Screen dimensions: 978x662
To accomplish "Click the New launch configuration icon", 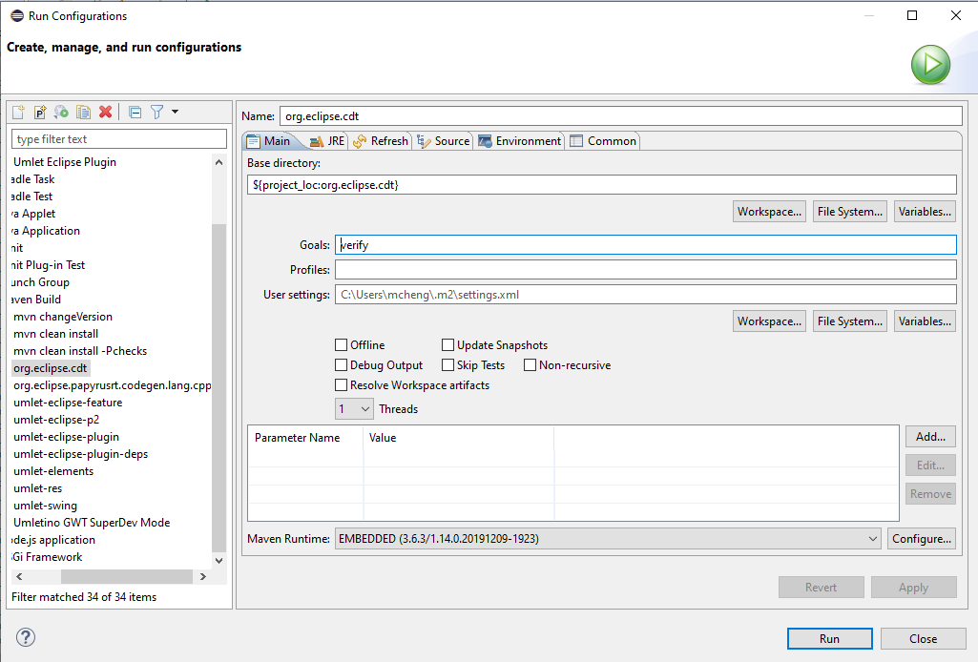I will click(18, 113).
